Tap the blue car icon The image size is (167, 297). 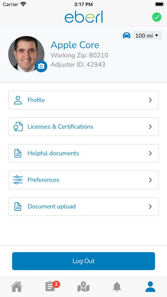point(127,35)
